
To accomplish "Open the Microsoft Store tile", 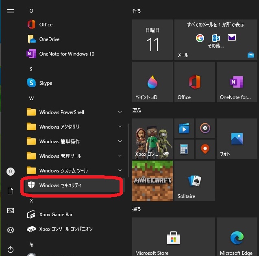I will 174,237.
